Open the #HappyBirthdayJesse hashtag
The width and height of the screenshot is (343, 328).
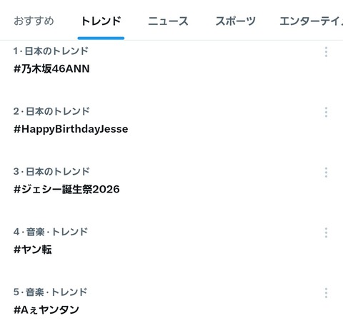tap(71, 129)
